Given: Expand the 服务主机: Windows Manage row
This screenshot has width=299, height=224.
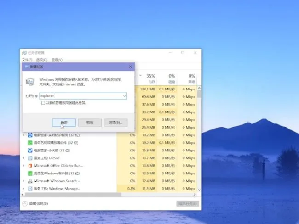Looking at the screenshot, I should pyautogui.click(x=23, y=189).
